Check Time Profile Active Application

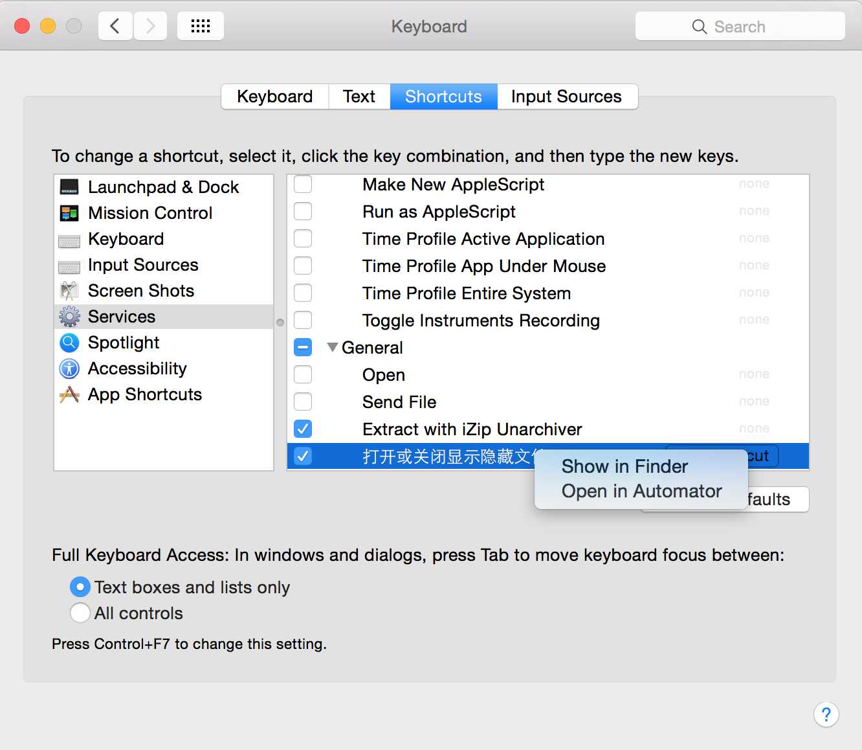303,238
